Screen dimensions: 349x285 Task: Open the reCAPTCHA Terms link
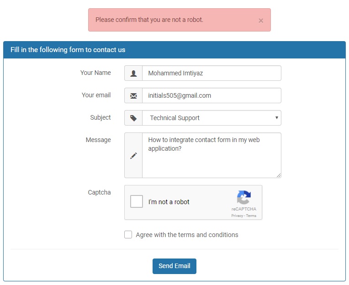coord(251,216)
